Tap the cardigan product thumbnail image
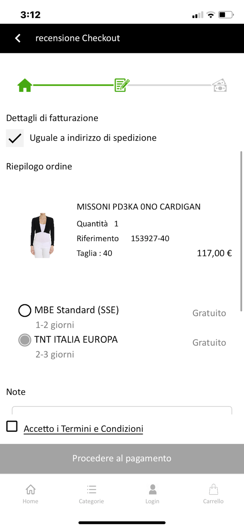The height and width of the screenshot is (529, 244). pos(43,234)
